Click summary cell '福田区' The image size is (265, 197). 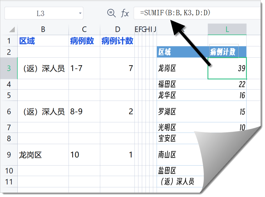click(182, 84)
